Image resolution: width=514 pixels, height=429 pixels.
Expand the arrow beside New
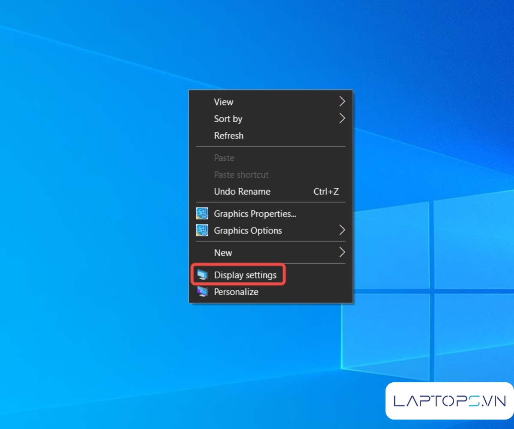point(342,252)
